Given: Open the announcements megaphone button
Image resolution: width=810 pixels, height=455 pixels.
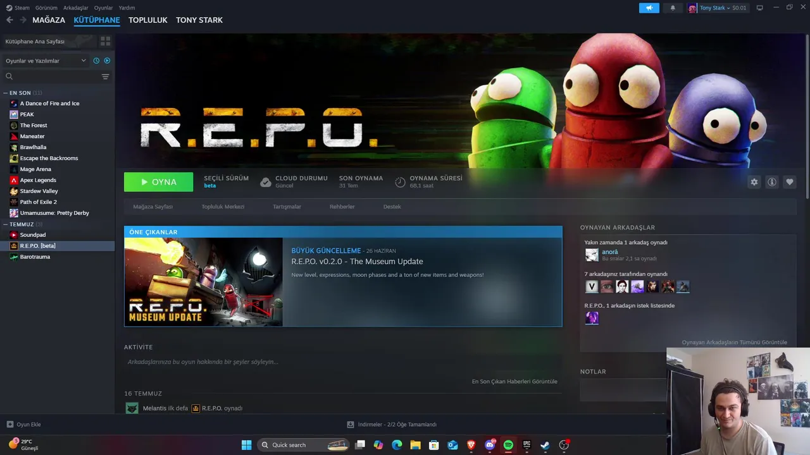Looking at the screenshot, I should 649,8.
